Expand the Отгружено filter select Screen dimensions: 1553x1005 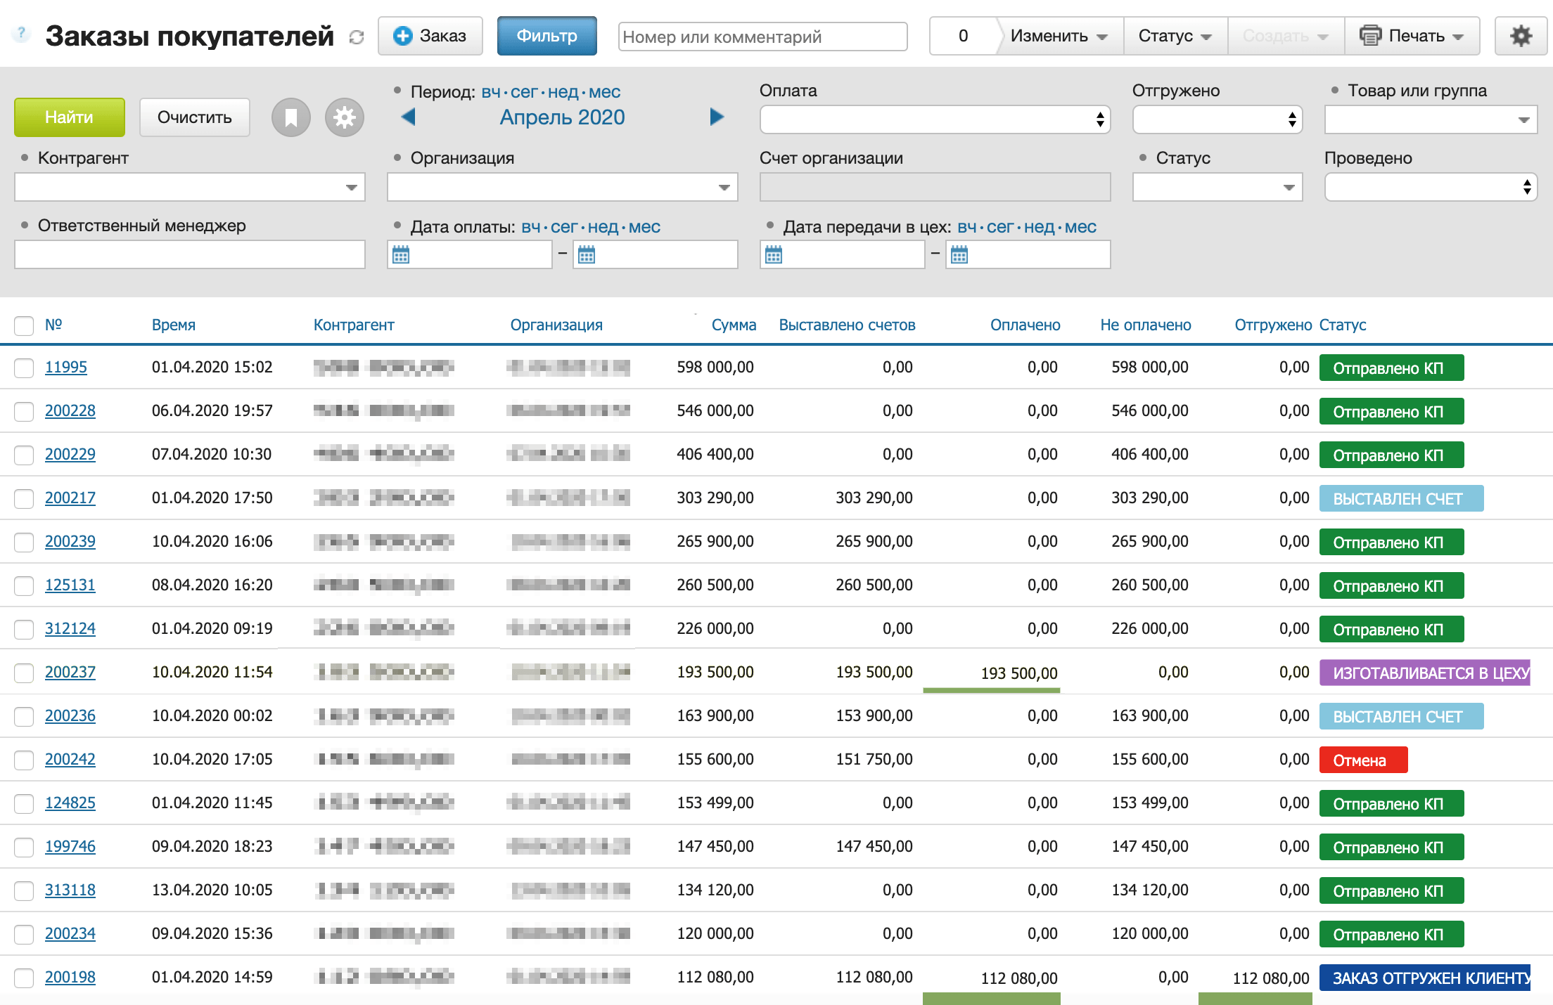click(x=1218, y=119)
